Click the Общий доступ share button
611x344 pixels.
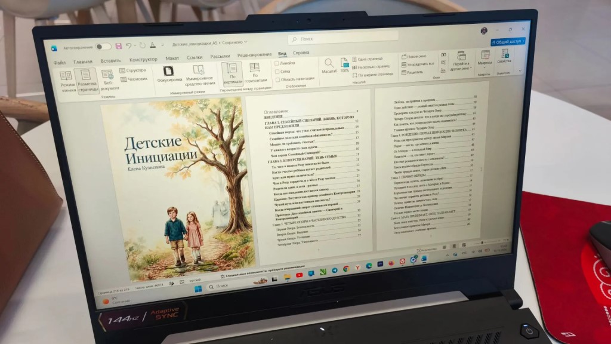coord(508,41)
